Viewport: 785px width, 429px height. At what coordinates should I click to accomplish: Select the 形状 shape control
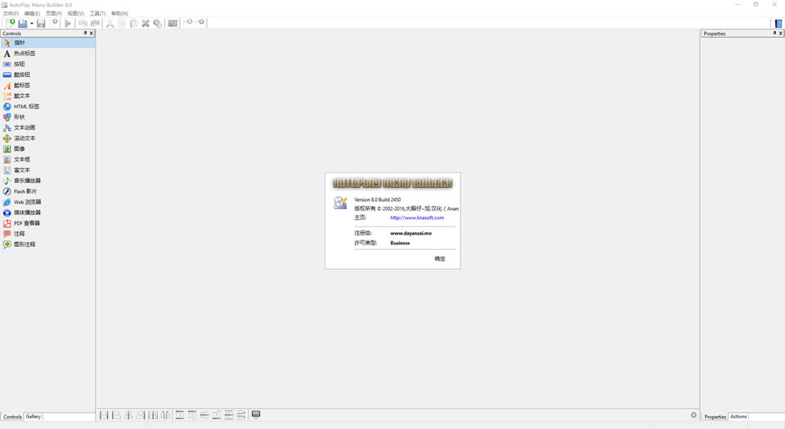pos(47,117)
